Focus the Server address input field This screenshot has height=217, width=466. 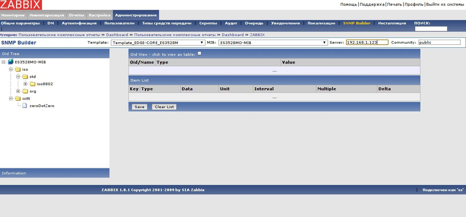click(x=367, y=42)
